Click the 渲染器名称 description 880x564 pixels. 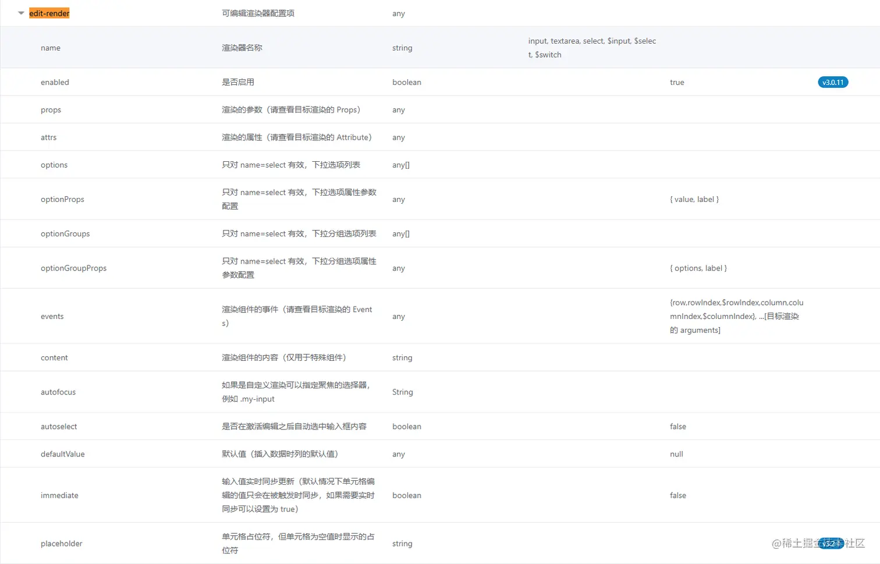[x=242, y=48]
